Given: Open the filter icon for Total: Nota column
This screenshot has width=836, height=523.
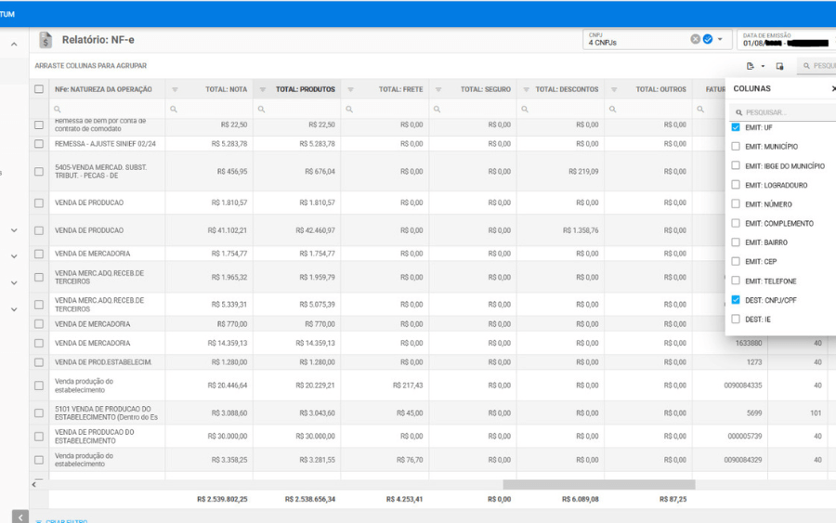Looking at the screenshot, I should 175,89.
